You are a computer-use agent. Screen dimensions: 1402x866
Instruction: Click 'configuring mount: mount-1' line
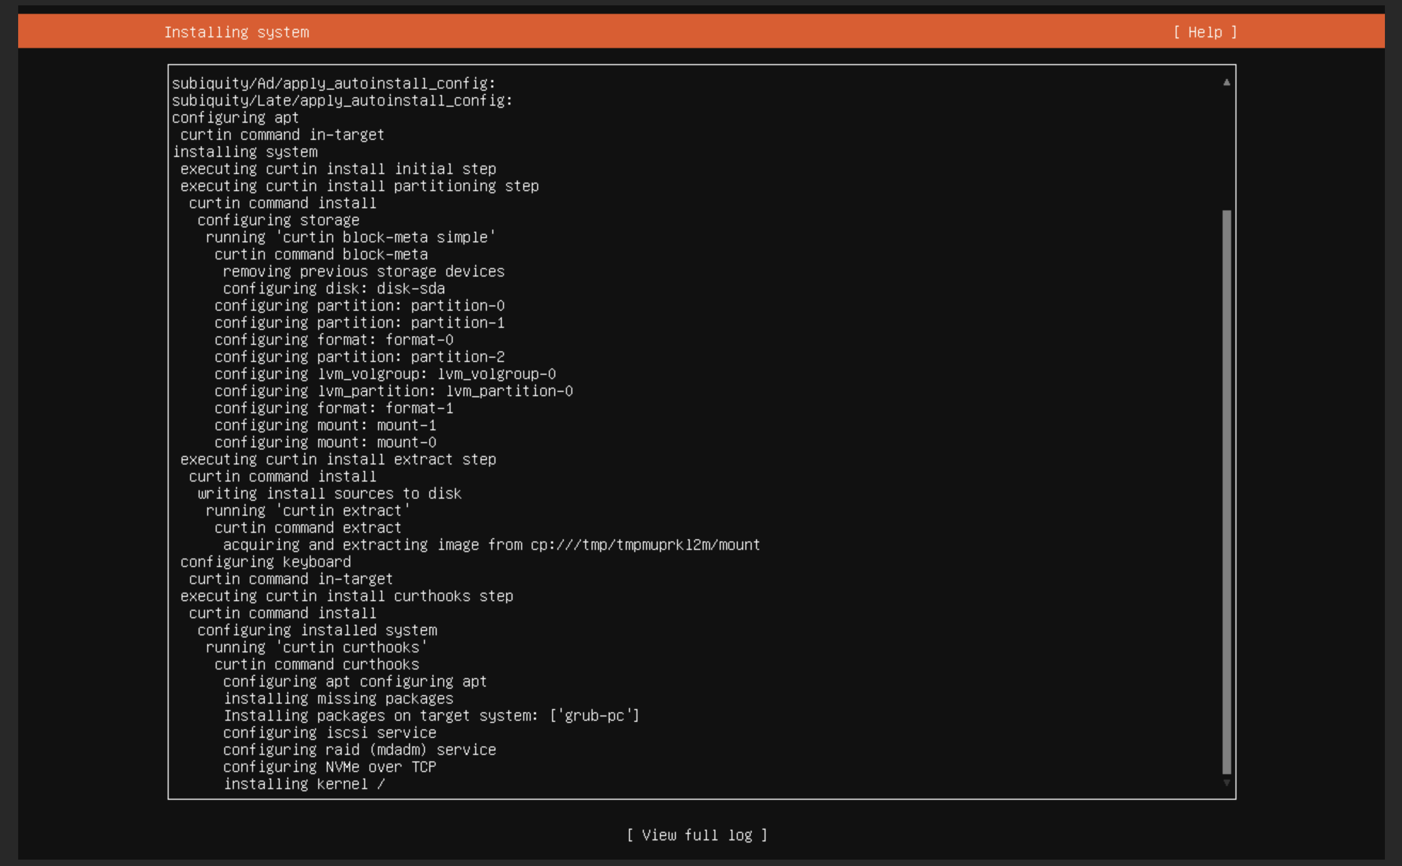pos(325,426)
